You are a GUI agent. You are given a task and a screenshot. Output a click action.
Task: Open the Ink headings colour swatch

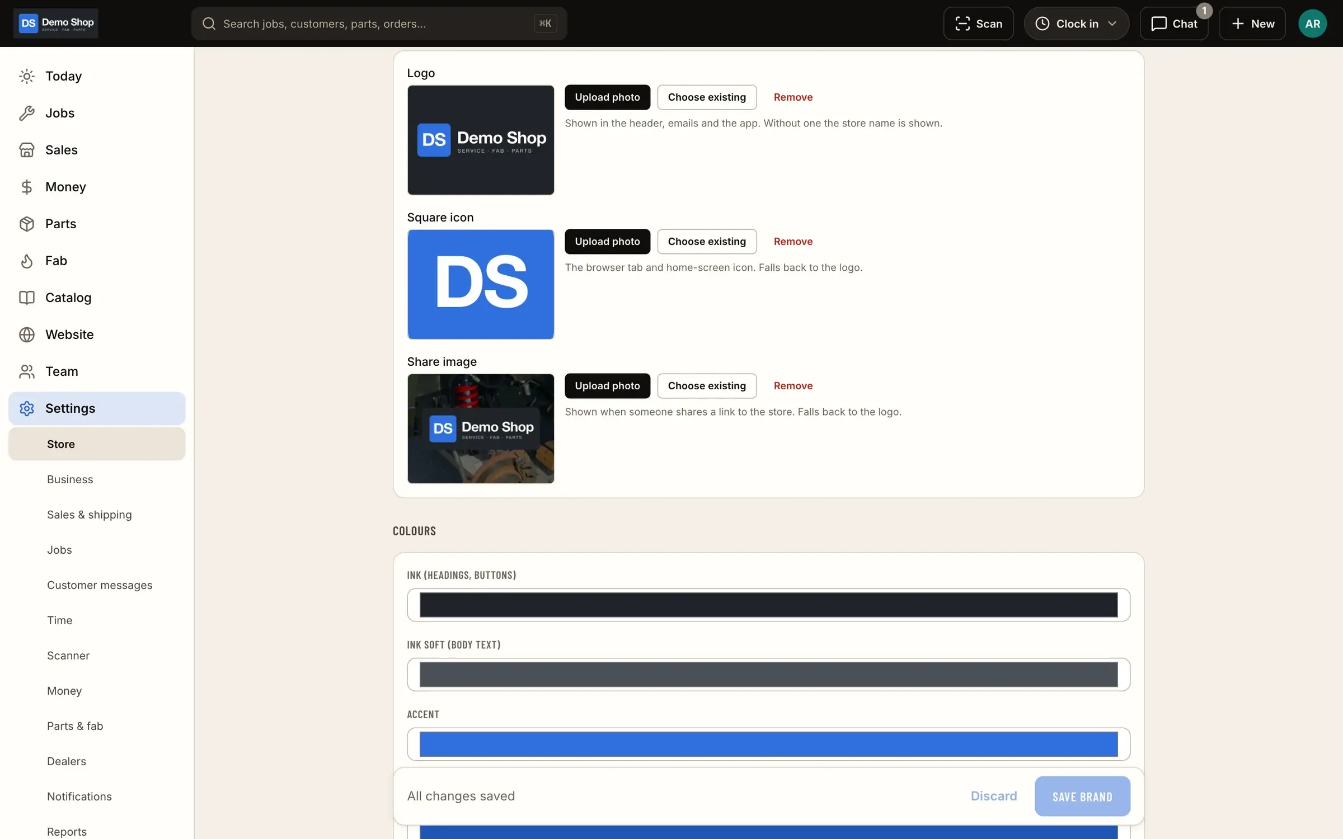(768, 605)
